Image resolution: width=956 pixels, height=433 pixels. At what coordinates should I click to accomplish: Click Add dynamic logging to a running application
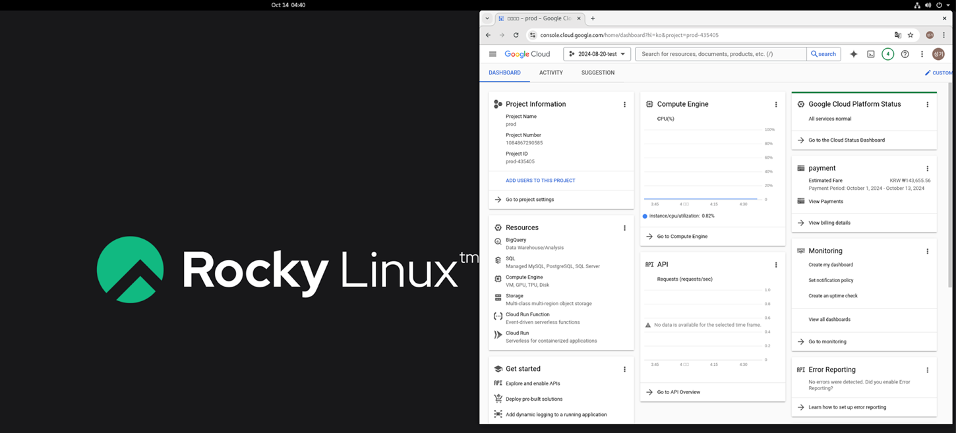pyautogui.click(x=556, y=415)
